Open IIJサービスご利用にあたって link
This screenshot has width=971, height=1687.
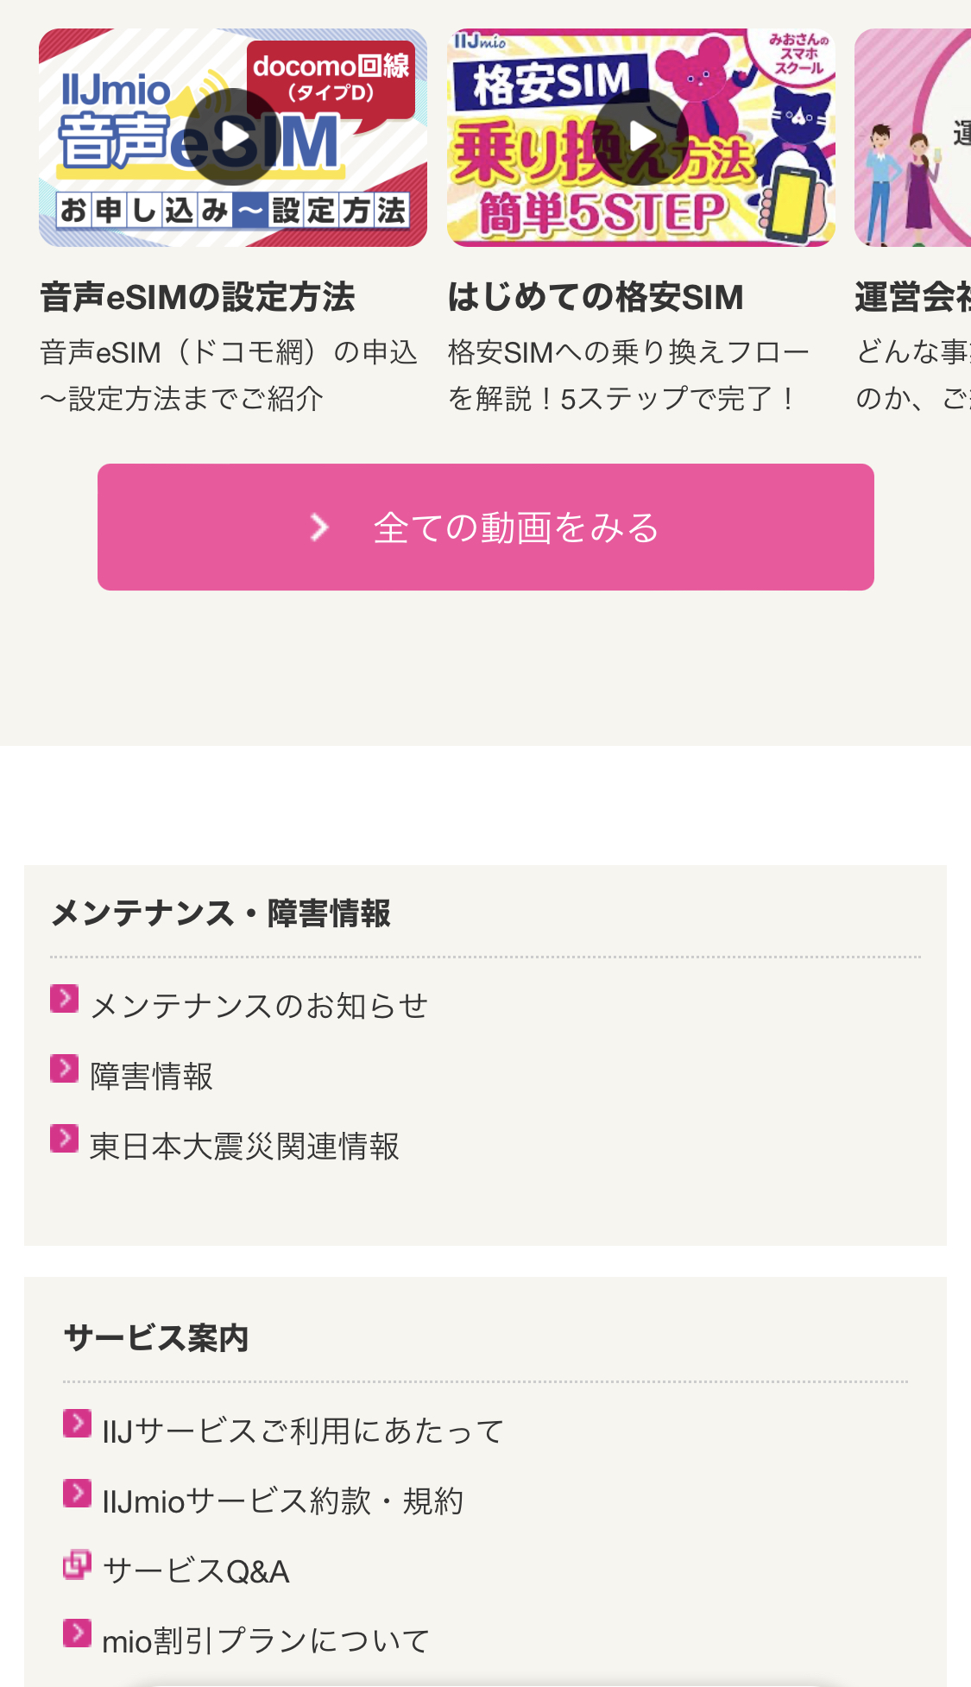(303, 1431)
